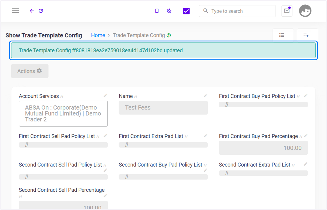Click the First Contract Sell Pad Policy List value

click(x=63, y=145)
